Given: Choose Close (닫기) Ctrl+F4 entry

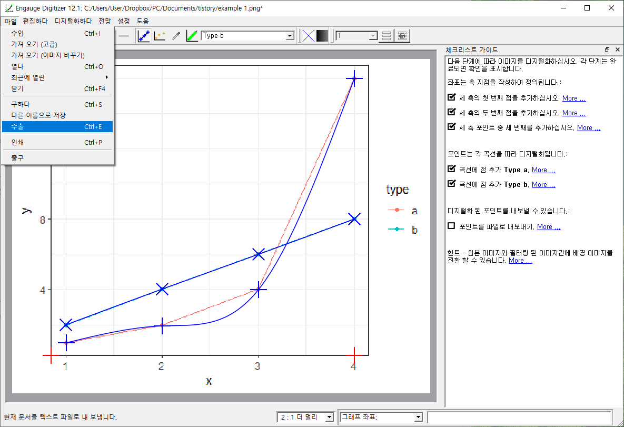Looking at the screenshot, I should [57, 88].
